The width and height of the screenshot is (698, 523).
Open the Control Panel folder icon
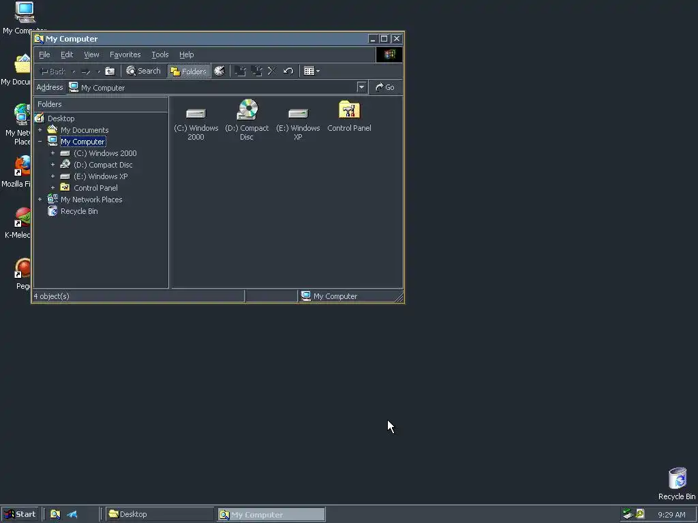tap(350, 110)
